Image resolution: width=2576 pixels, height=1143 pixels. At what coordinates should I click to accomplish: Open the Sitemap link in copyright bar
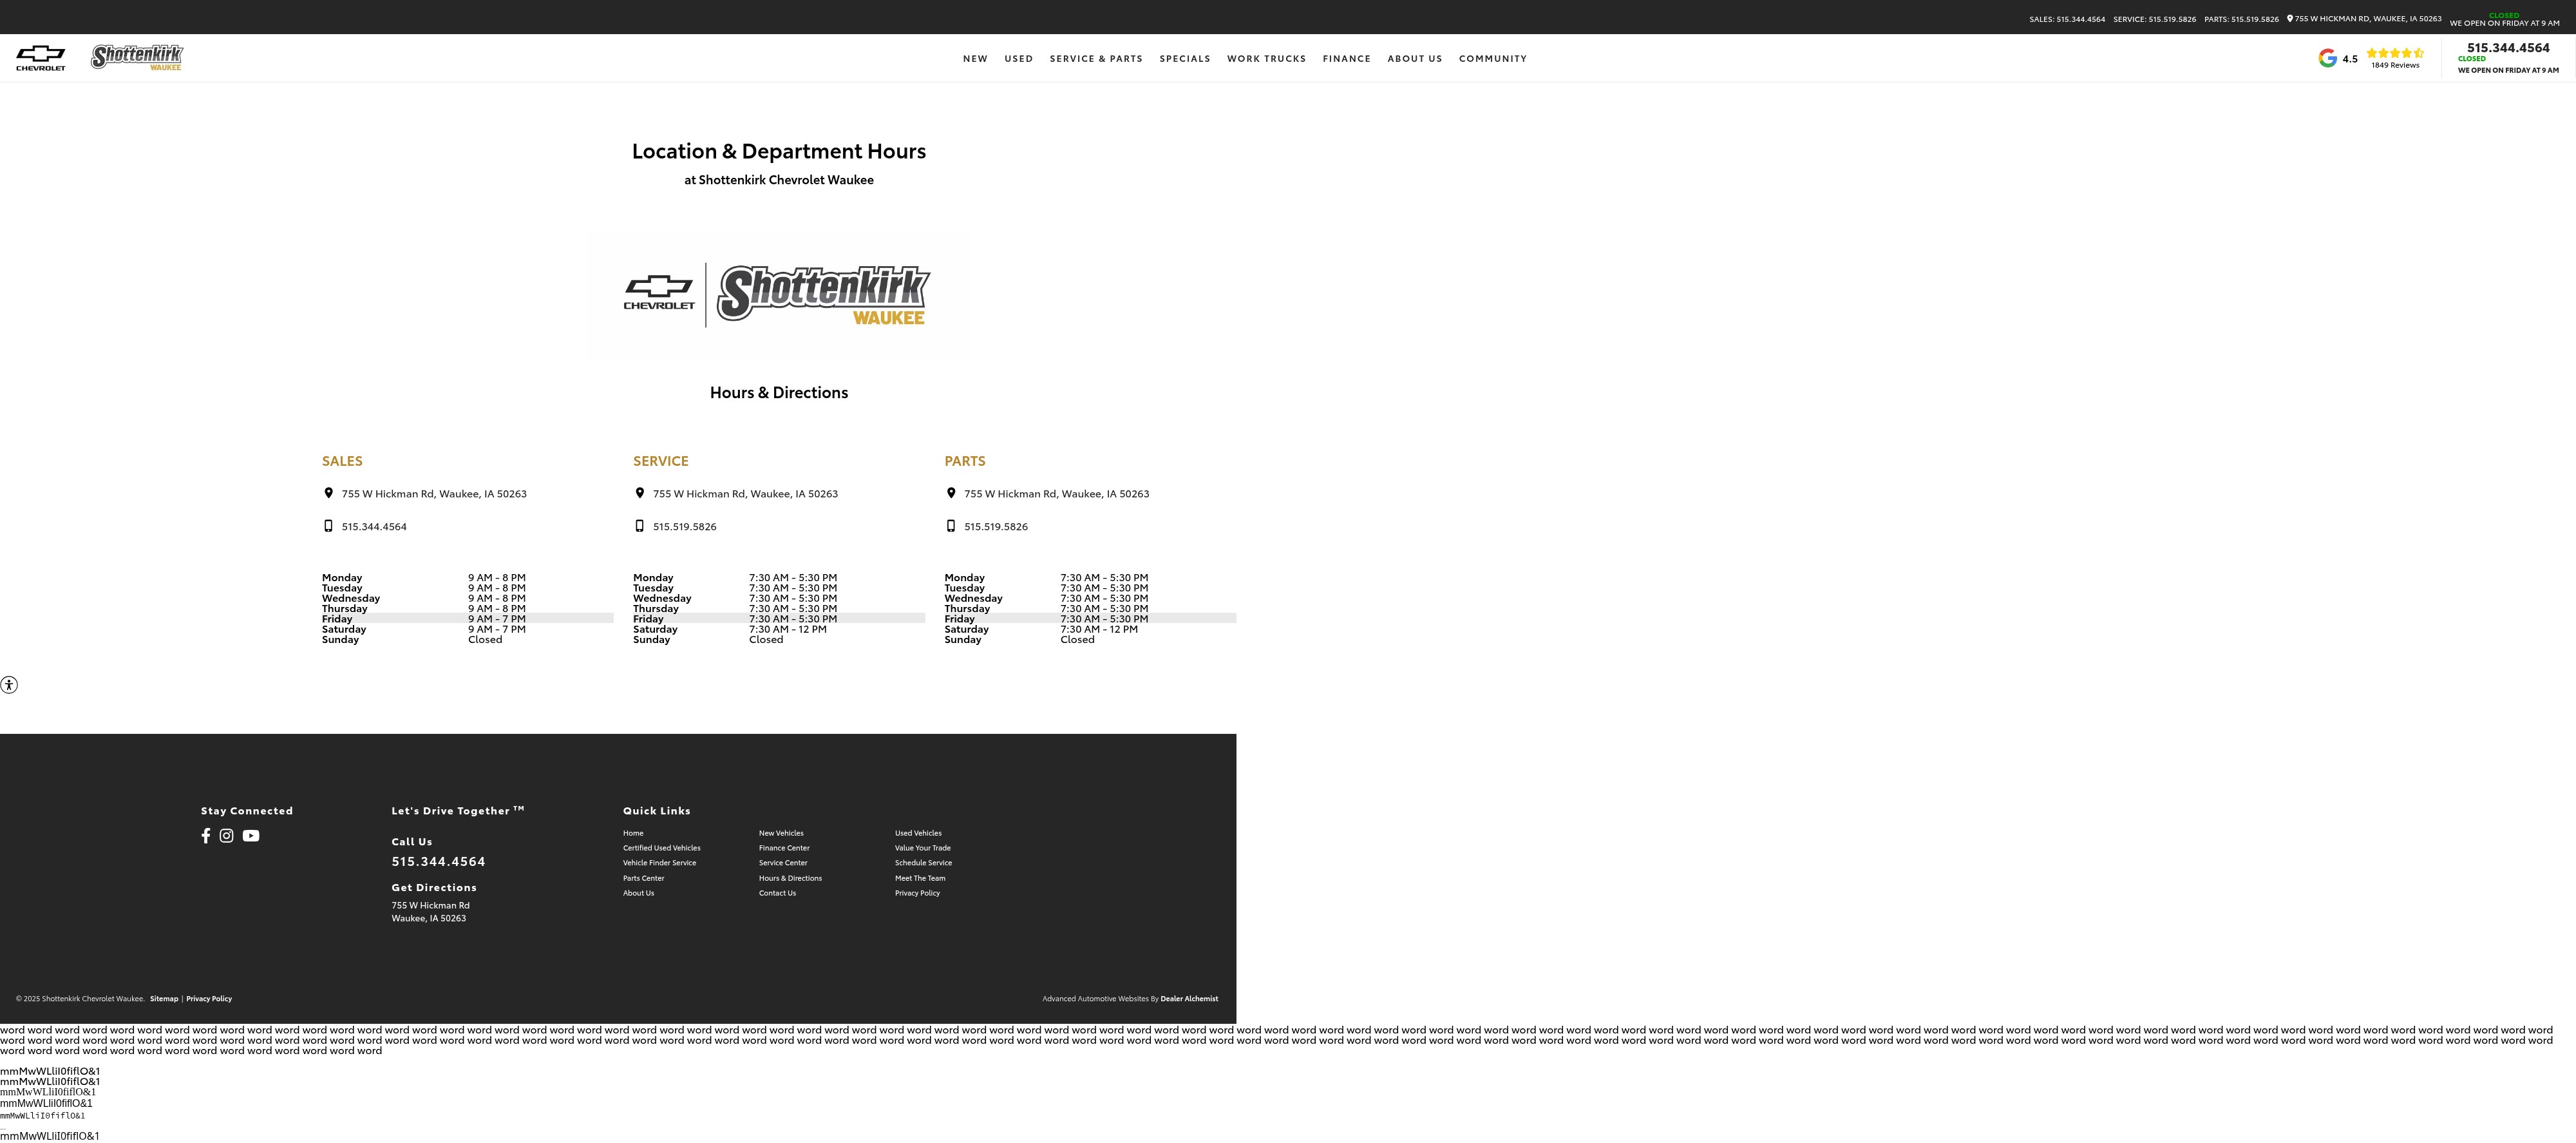164,998
